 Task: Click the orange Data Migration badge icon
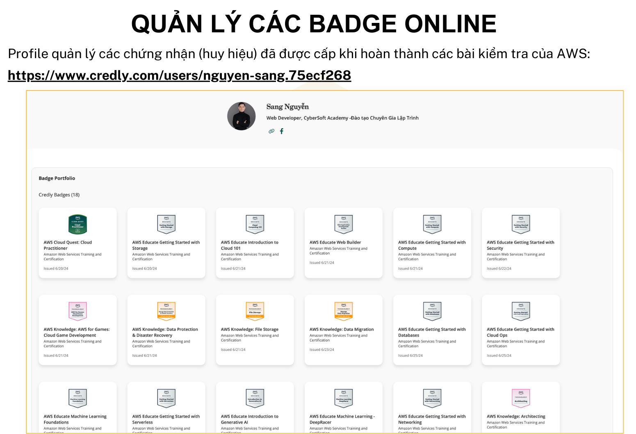343,311
